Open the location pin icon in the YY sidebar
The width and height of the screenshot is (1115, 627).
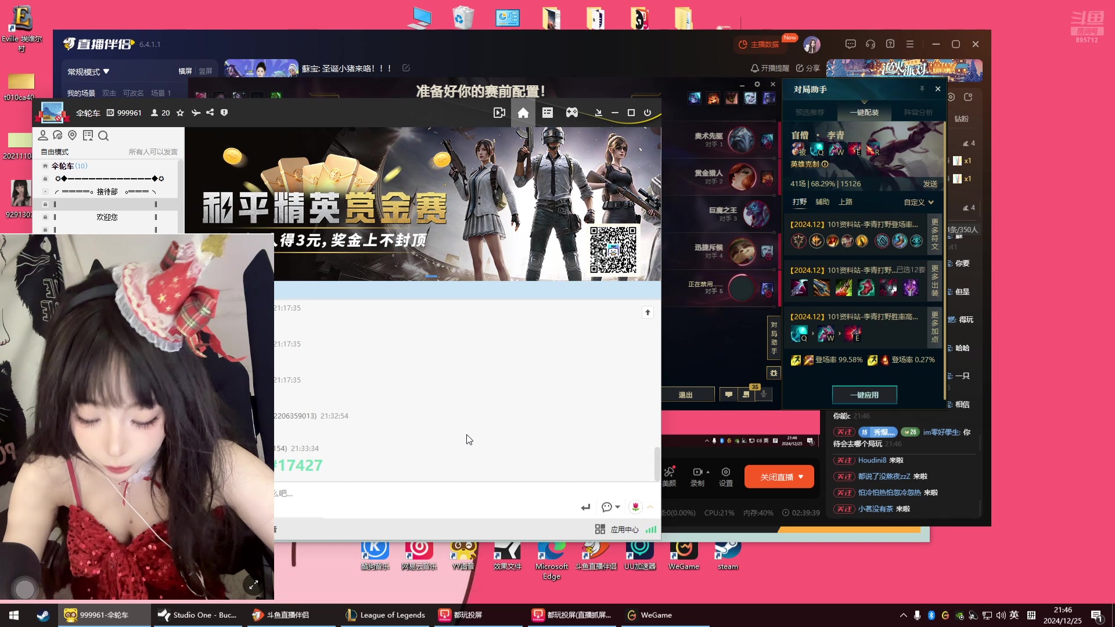click(x=73, y=135)
